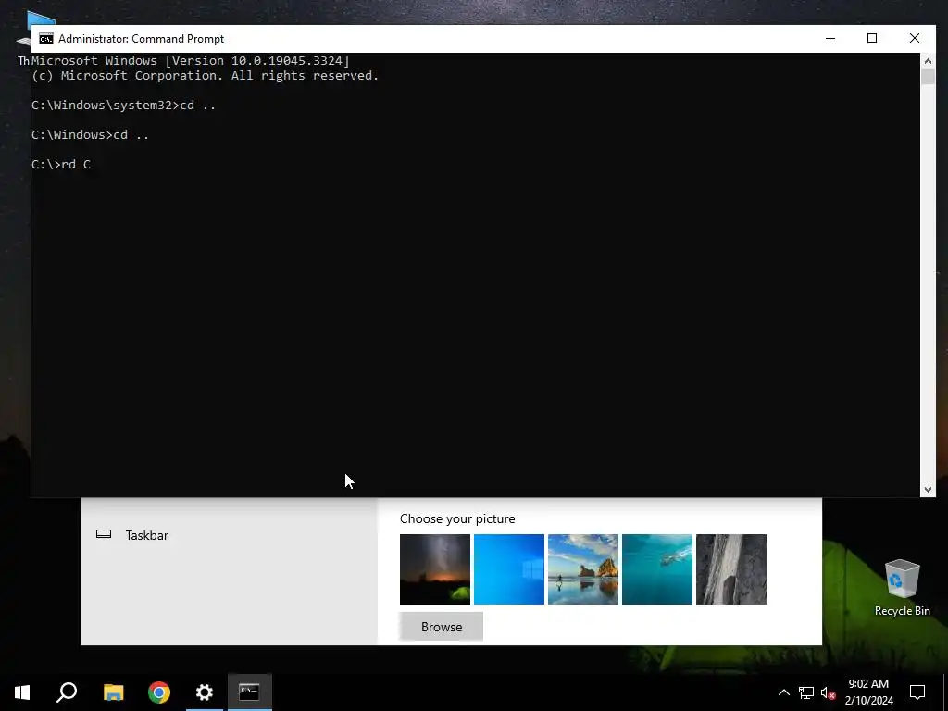Click the Command Prompt title bar icon
Screen dimensions: 948x711
(46, 39)
